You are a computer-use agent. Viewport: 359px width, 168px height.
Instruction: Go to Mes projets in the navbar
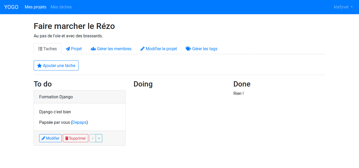35,7
